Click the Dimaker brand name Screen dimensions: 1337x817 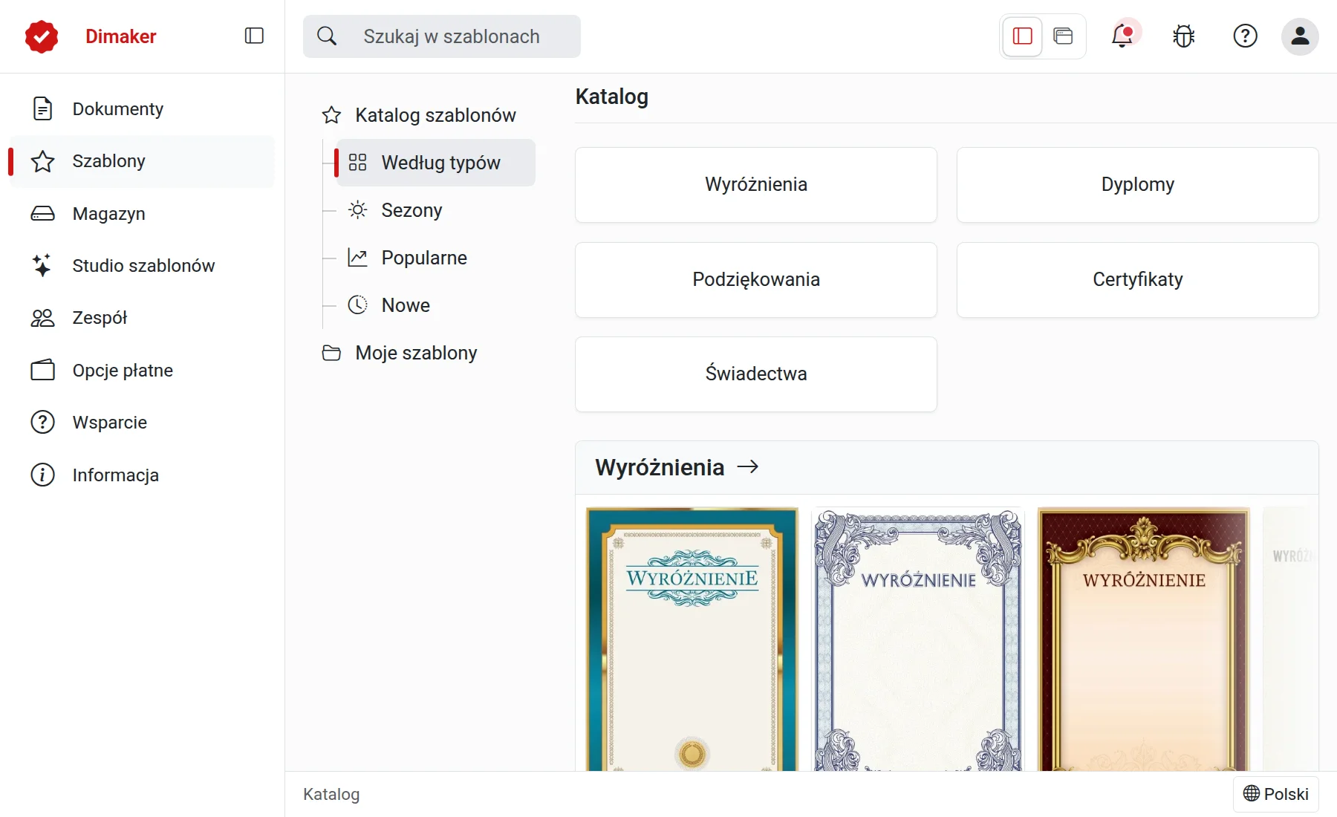pos(121,36)
